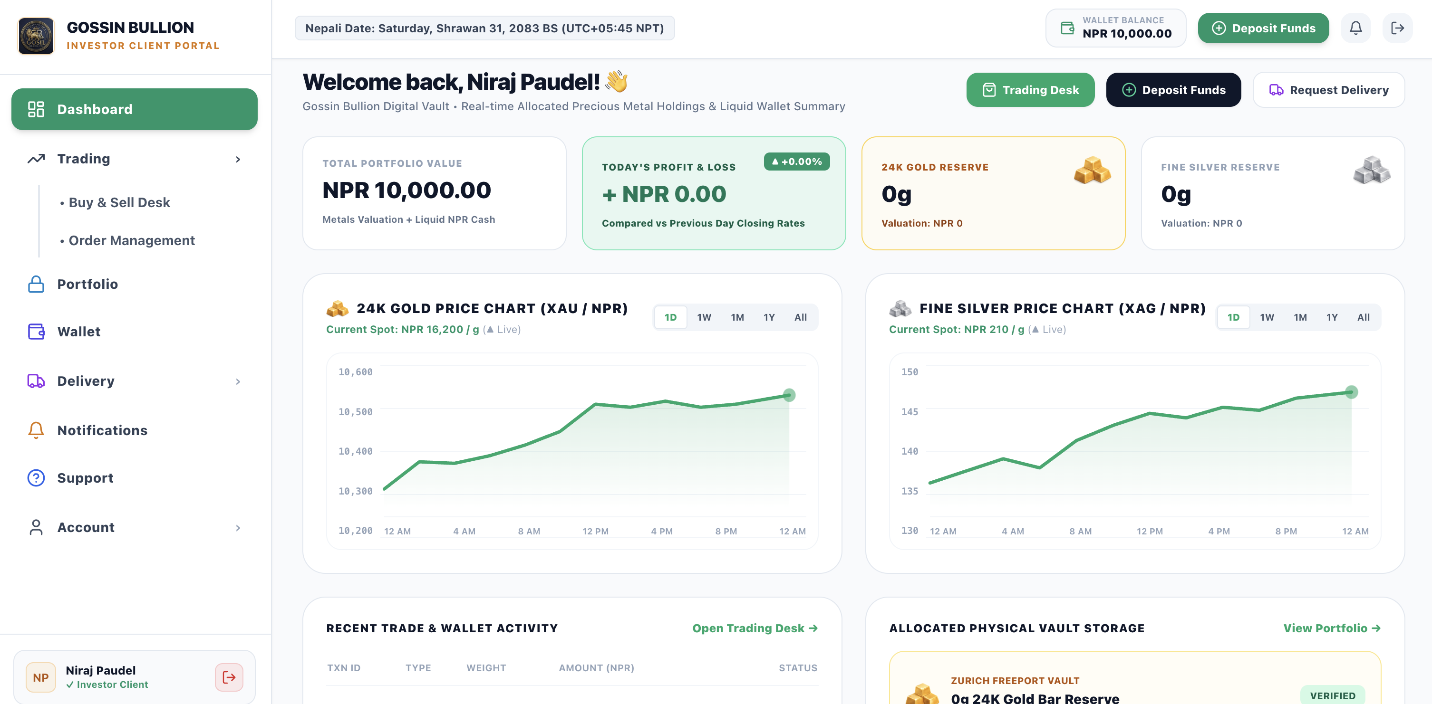Click the red sign-out icon by Niraj Paudel
This screenshot has height=704, width=1432.
[229, 677]
